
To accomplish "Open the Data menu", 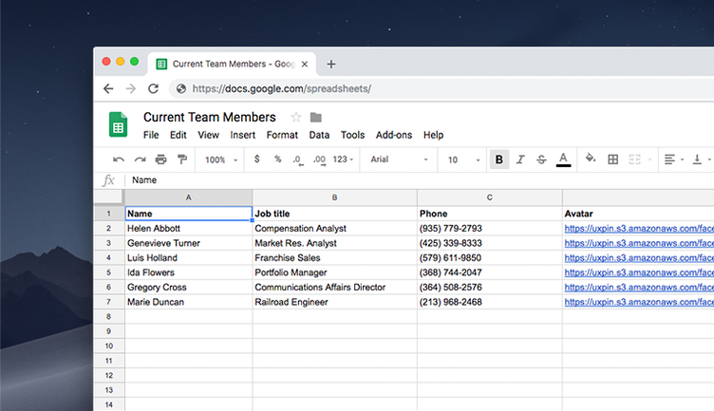I will click(x=319, y=135).
